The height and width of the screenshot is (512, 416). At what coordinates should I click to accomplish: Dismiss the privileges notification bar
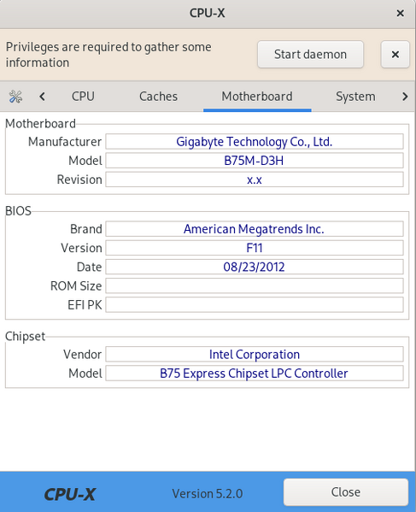point(395,55)
